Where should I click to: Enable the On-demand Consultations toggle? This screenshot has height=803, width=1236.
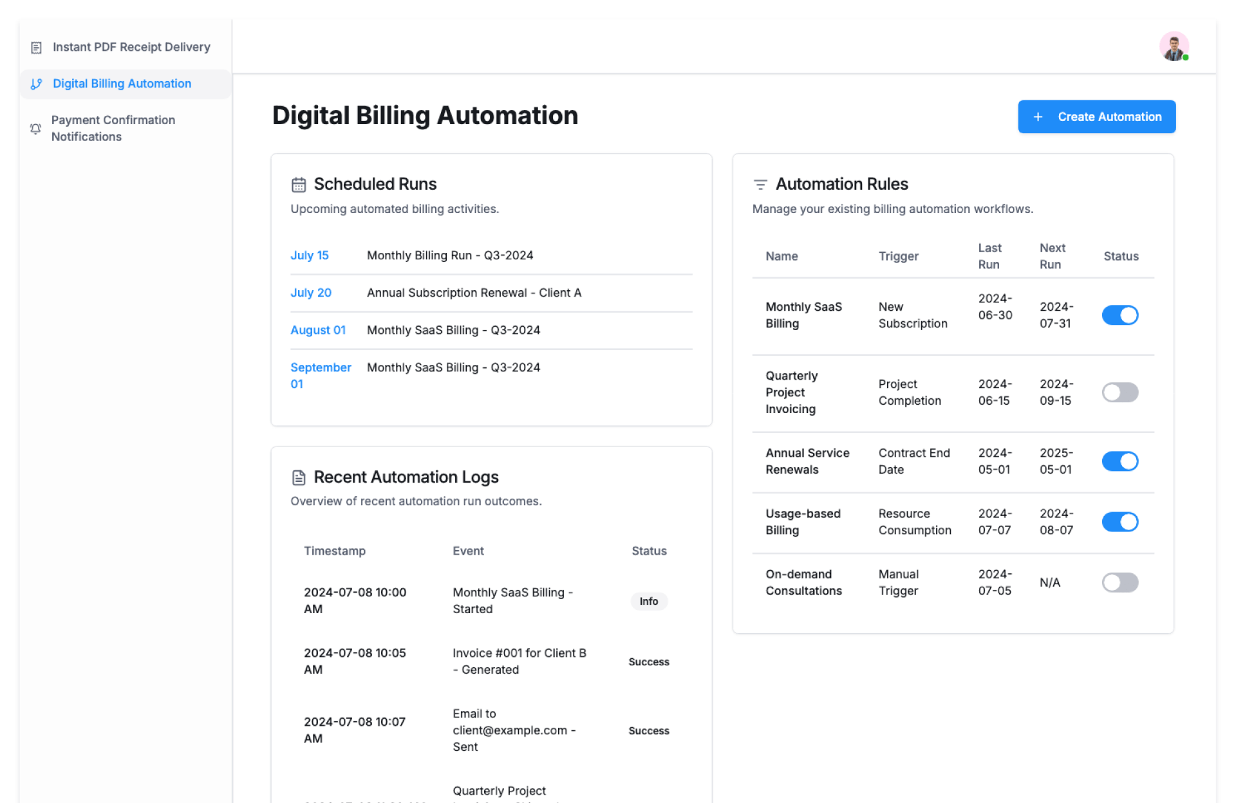tap(1119, 582)
